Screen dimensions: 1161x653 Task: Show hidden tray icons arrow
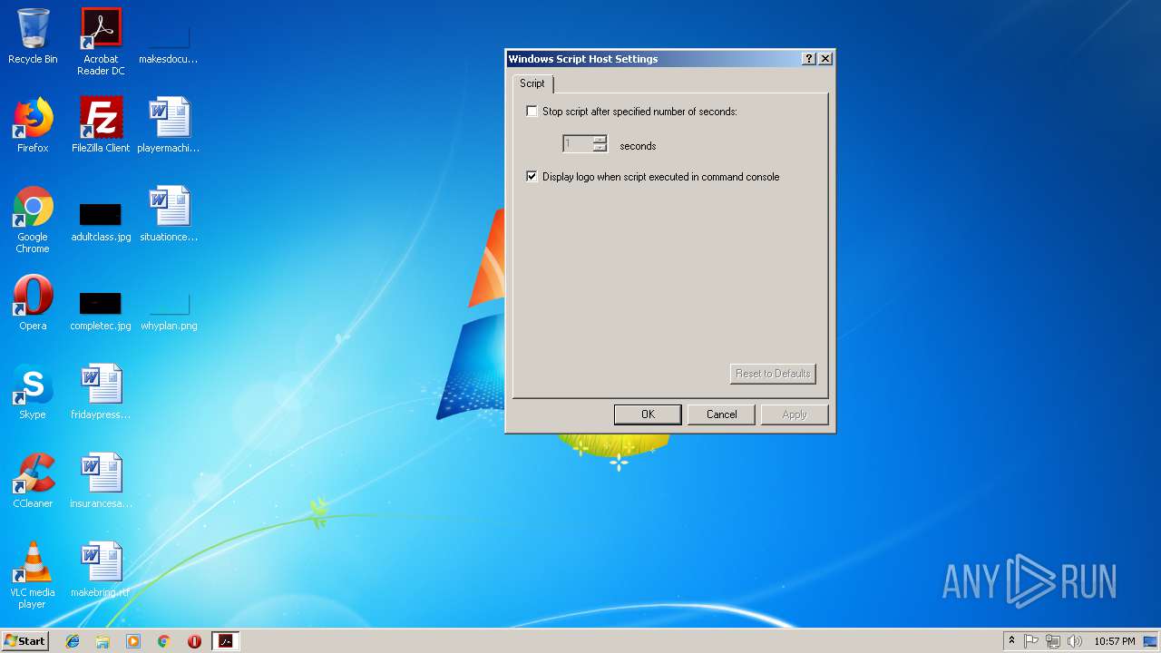click(x=1011, y=641)
